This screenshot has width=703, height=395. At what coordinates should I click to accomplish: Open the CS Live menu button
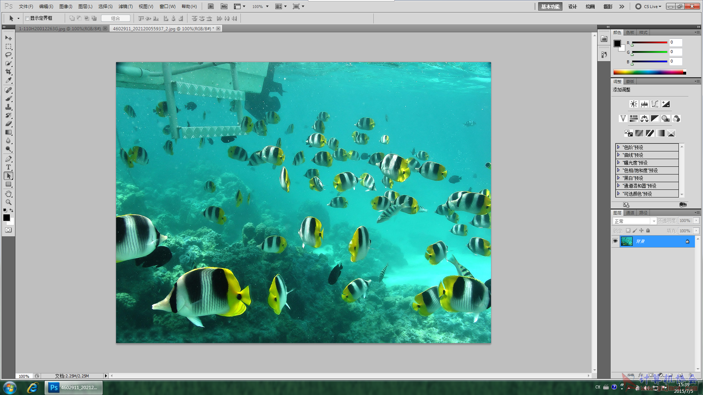[x=648, y=7]
